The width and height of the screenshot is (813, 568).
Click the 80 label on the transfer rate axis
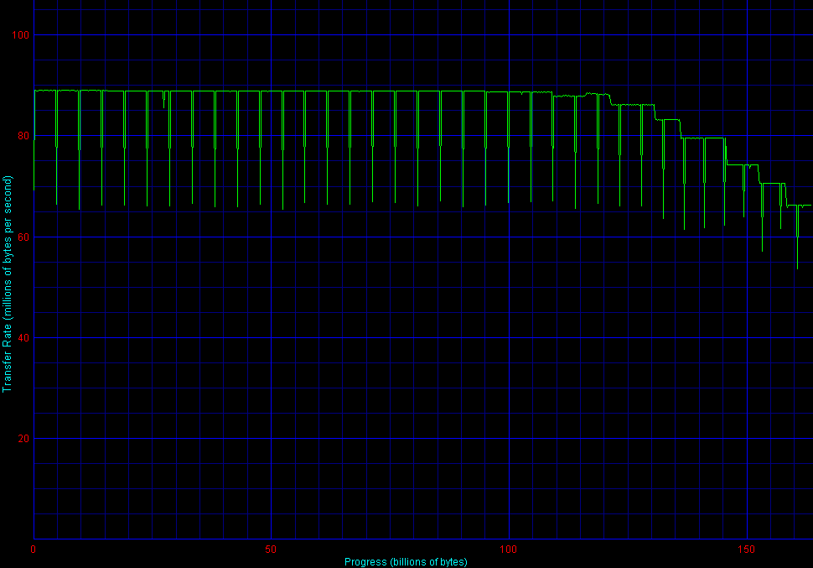tap(23, 136)
